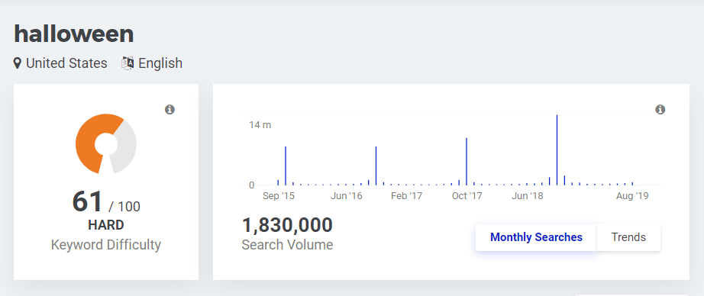
Task: Switch to the Monthly Searches tab
Action: (x=536, y=237)
